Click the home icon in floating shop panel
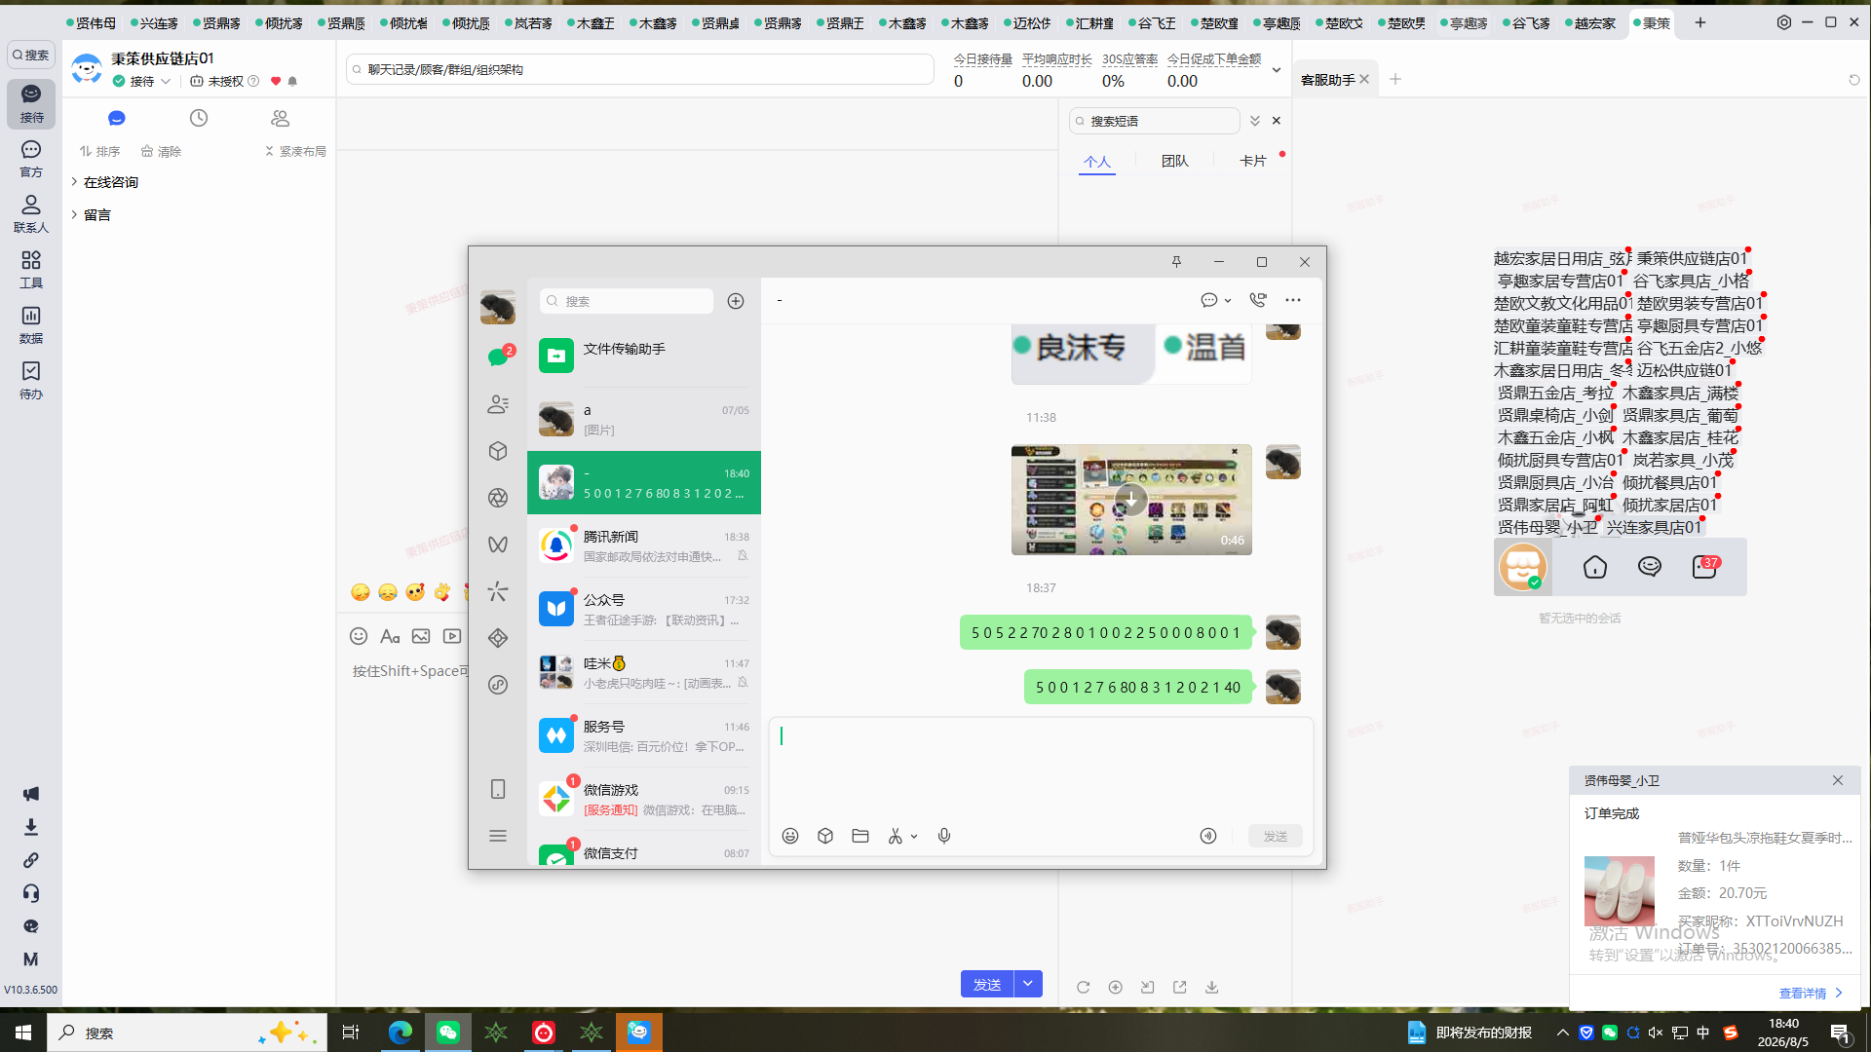 click(x=1595, y=567)
